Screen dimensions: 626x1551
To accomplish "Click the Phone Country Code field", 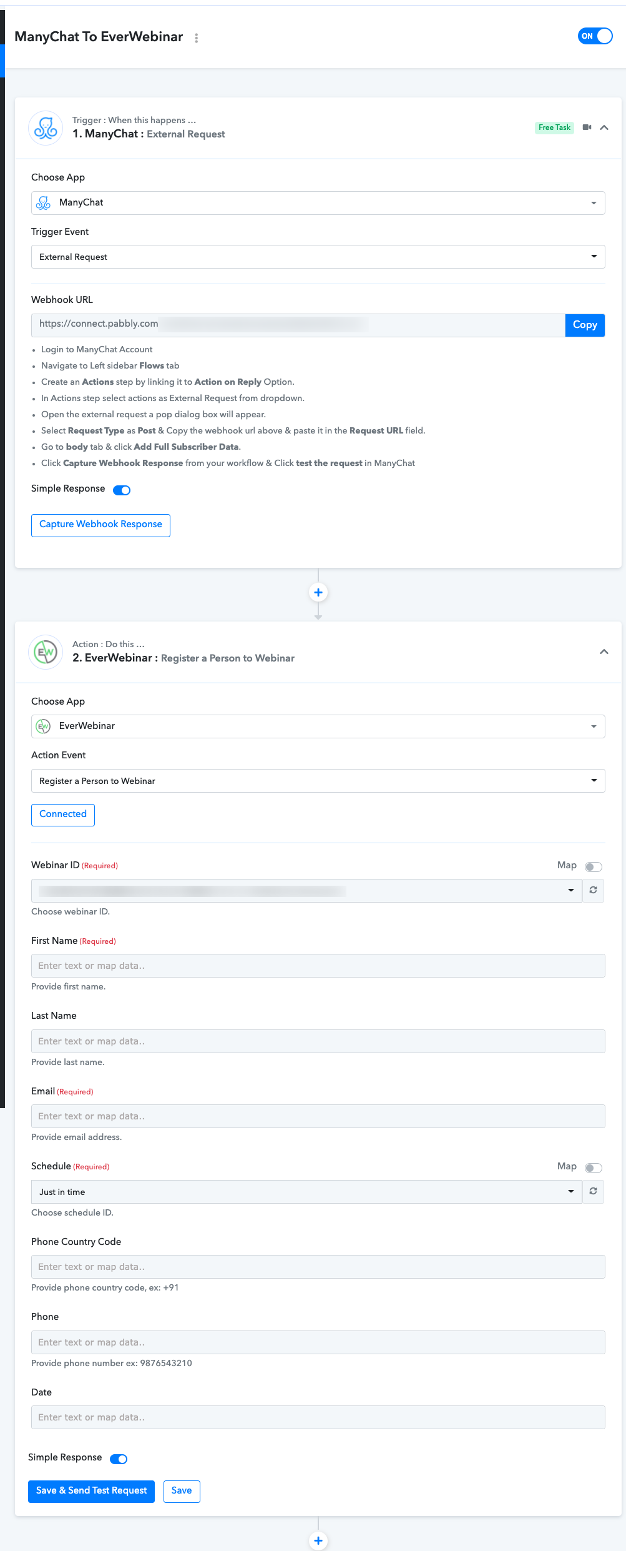I will pos(318,1267).
